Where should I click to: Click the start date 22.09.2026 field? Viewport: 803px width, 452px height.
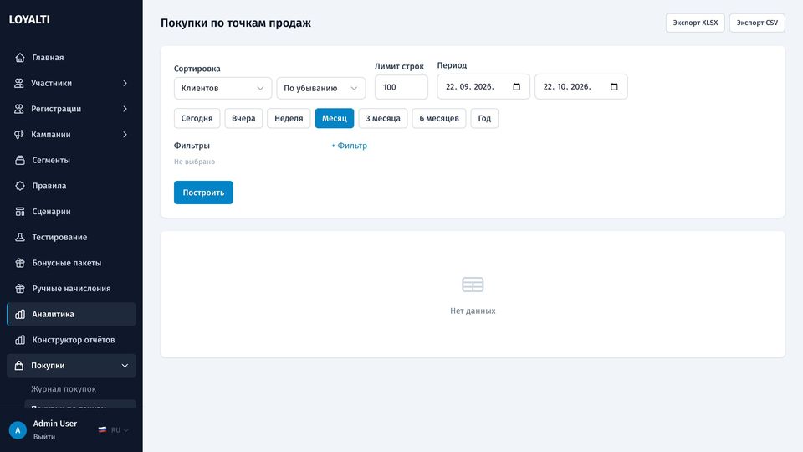pos(483,86)
